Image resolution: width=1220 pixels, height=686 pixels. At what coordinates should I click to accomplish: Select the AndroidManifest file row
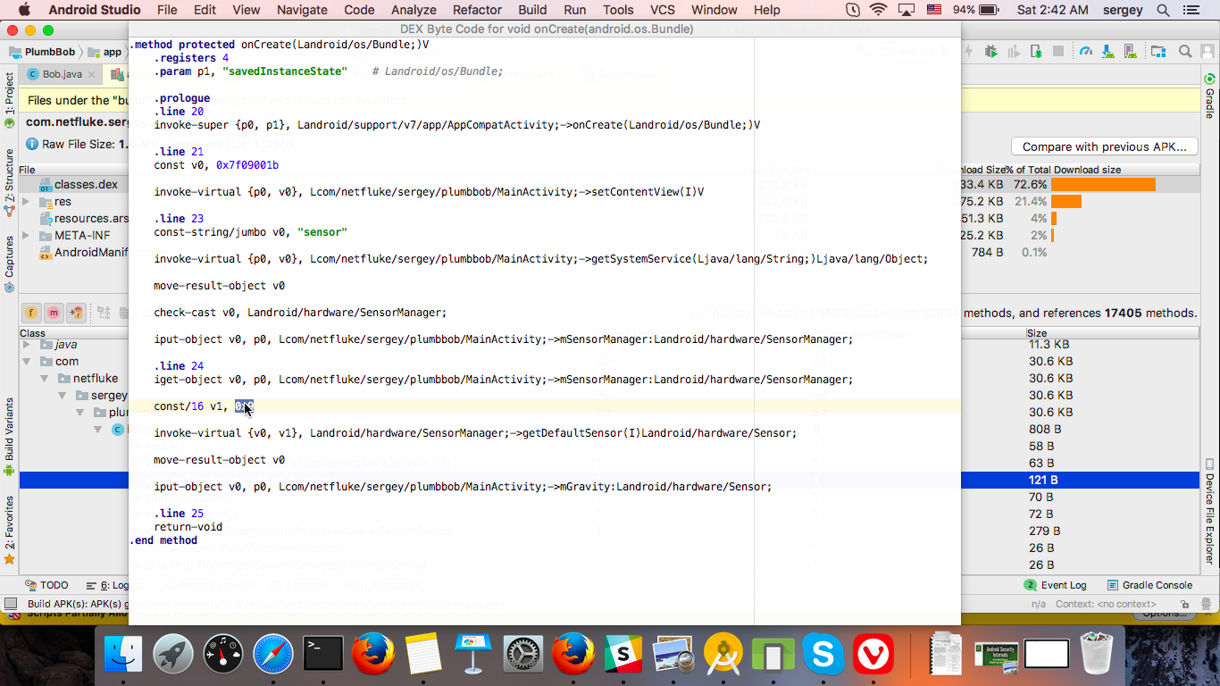point(84,252)
